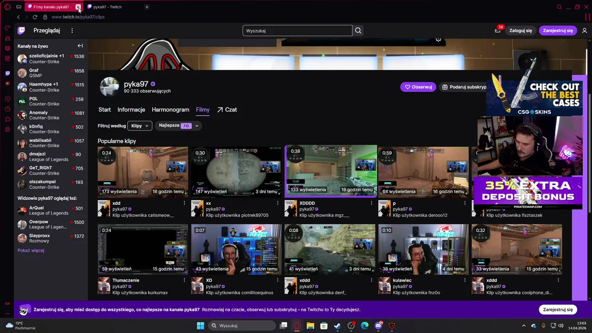Open live channel Anomaly
The image size is (592, 333).
(51, 115)
